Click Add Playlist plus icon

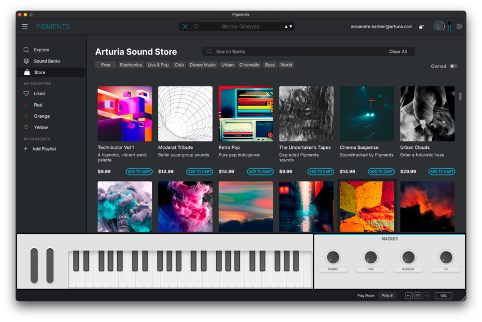25,149
